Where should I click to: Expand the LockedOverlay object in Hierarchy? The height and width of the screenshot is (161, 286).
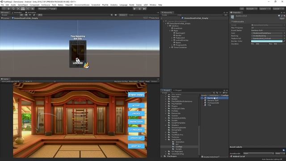[x=172, y=40]
